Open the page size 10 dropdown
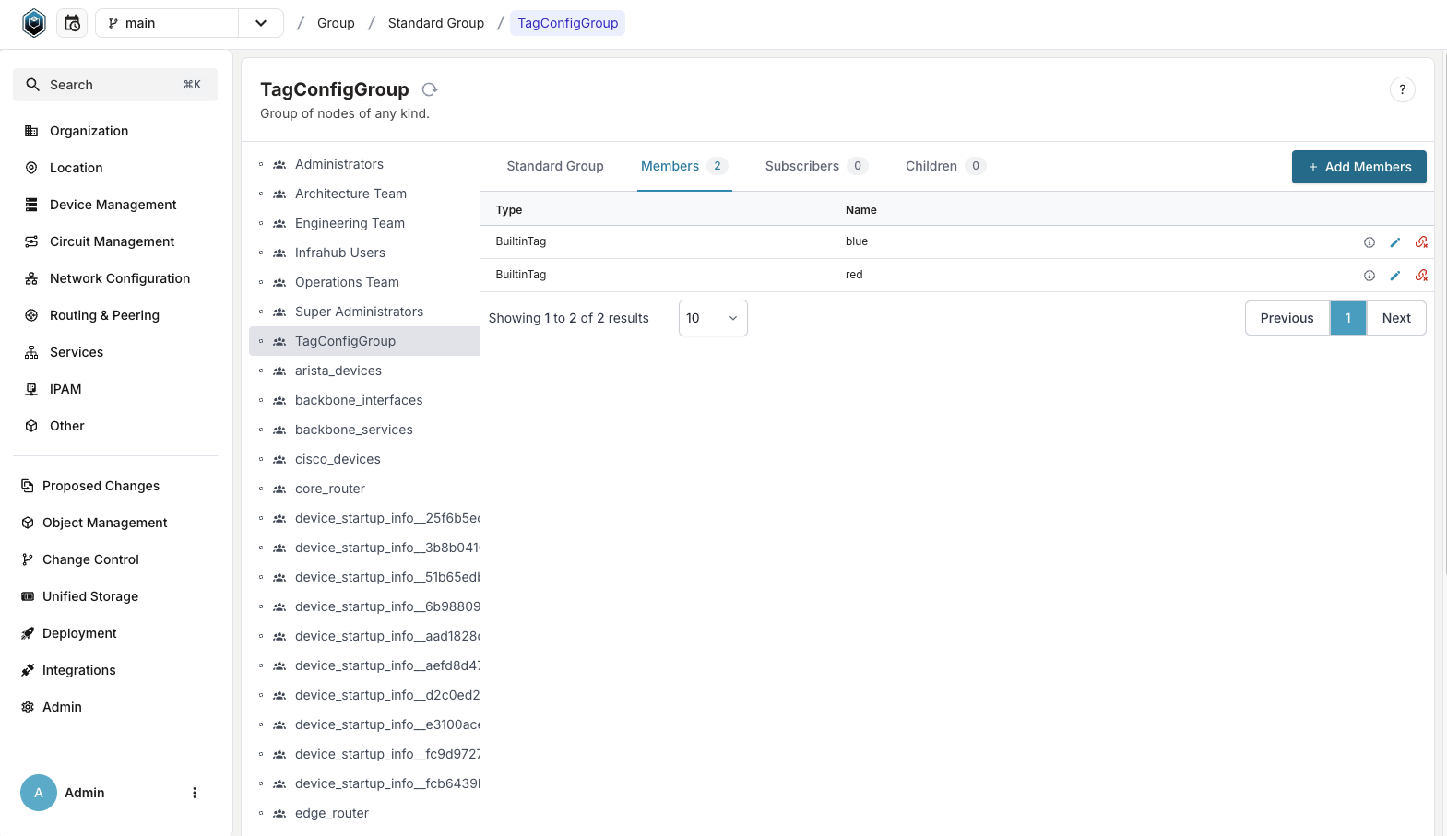The height and width of the screenshot is (836, 1447). pyautogui.click(x=712, y=318)
